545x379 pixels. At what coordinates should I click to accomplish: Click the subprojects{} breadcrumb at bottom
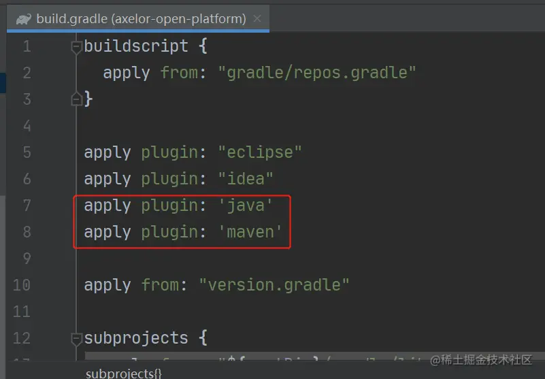(x=123, y=374)
